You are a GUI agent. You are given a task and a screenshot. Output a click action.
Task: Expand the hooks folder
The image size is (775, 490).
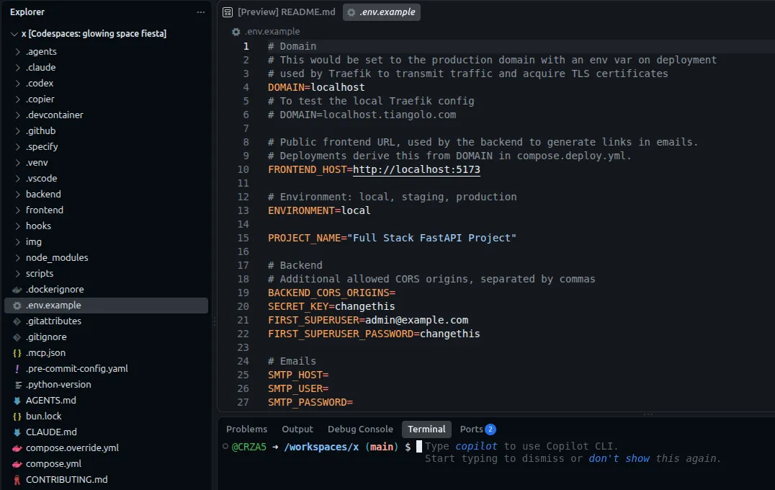coord(18,226)
